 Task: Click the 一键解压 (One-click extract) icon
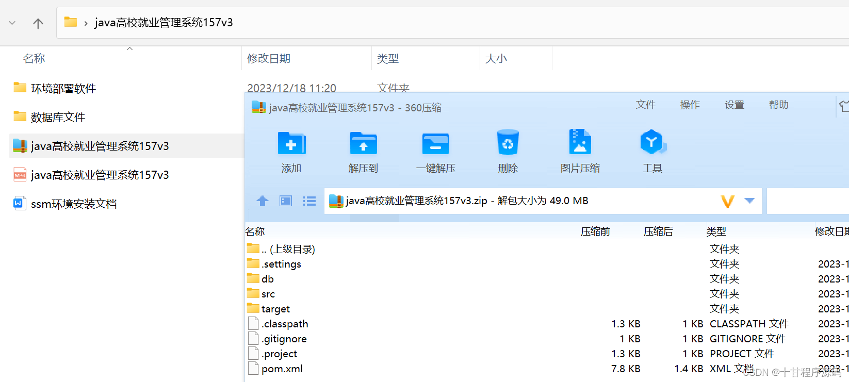pos(436,143)
